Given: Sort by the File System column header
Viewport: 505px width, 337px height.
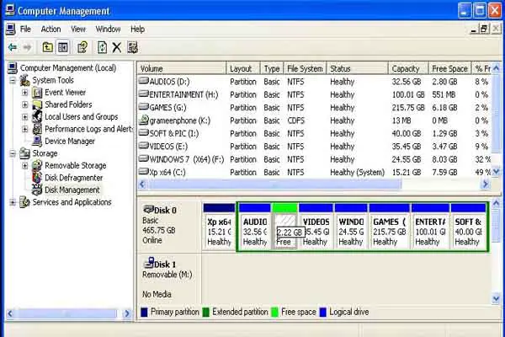Looking at the screenshot, I should tap(305, 69).
